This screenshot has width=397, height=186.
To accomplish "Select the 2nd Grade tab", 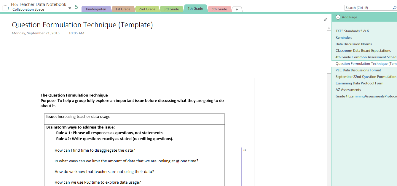I will 147,9.
